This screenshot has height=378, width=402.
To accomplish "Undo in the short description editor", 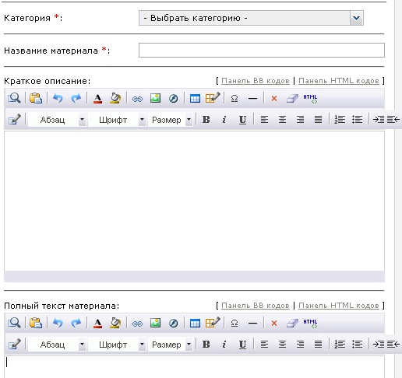I will [58, 98].
